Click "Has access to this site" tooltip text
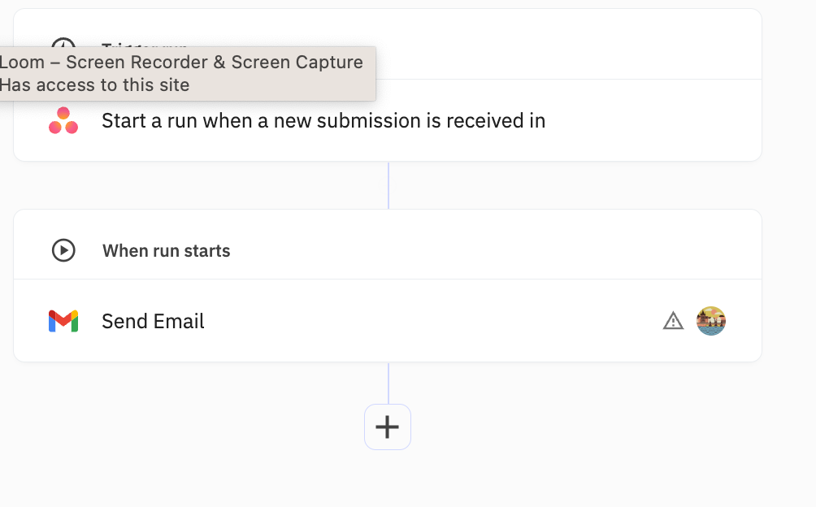This screenshot has width=816, height=507. click(95, 84)
